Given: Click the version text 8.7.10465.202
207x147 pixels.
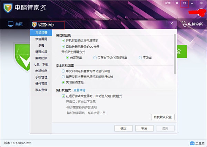Looking at the screenshot, I should pos(22,143).
